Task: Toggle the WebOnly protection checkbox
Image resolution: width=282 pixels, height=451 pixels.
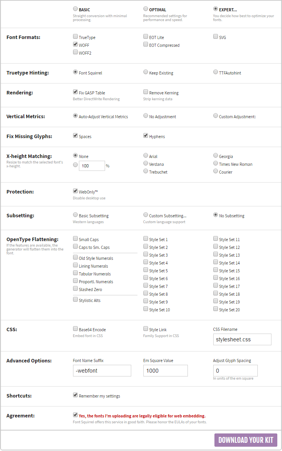Action: pos(75,191)
